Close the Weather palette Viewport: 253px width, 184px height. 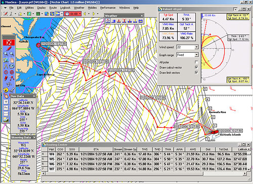142,16
